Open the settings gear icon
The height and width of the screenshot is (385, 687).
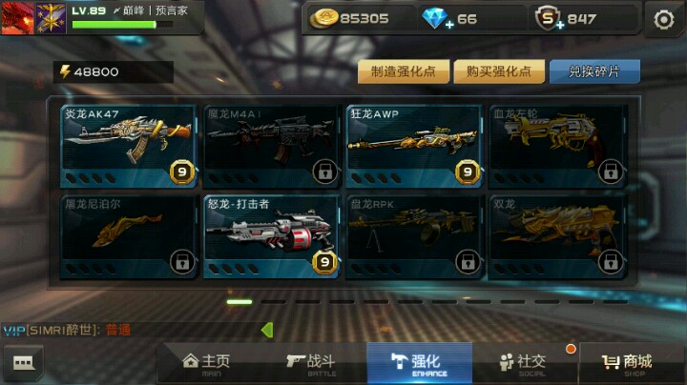pyautogui.click(x=664, y=20)
